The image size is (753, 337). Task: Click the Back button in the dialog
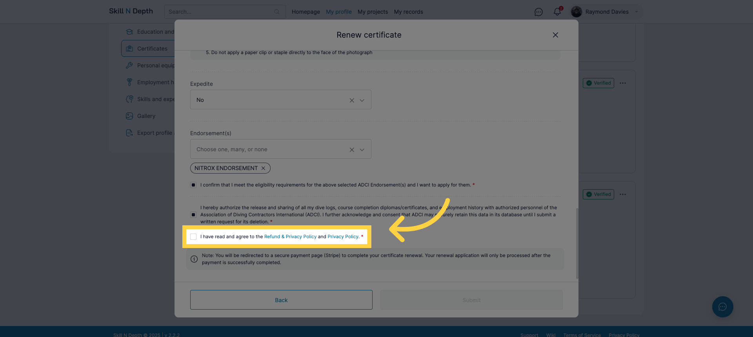[x=281, y=299]
